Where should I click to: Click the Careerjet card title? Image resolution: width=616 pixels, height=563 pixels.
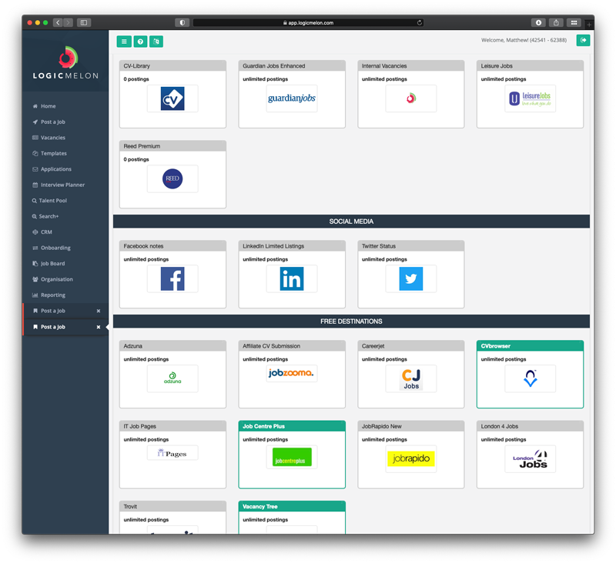(373, 346)
